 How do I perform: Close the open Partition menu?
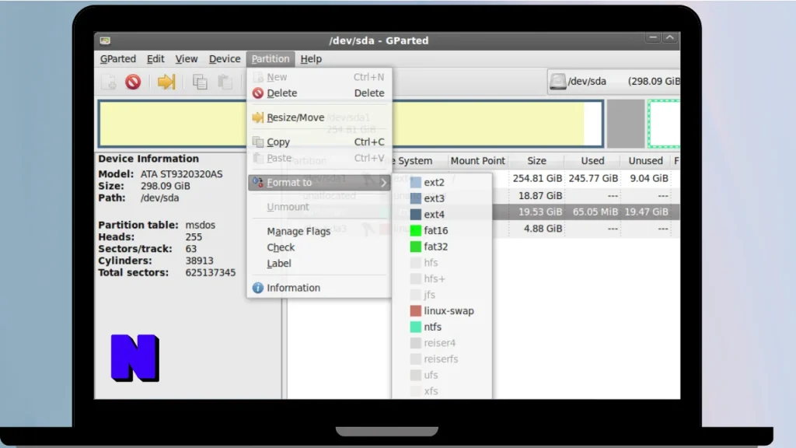(x=270, y=59)
